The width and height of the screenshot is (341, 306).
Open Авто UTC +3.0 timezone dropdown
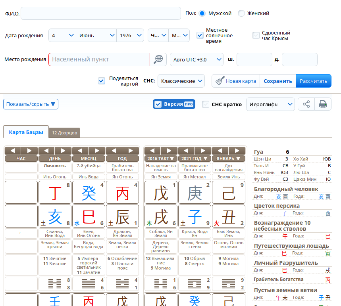[x=197, y=59]
